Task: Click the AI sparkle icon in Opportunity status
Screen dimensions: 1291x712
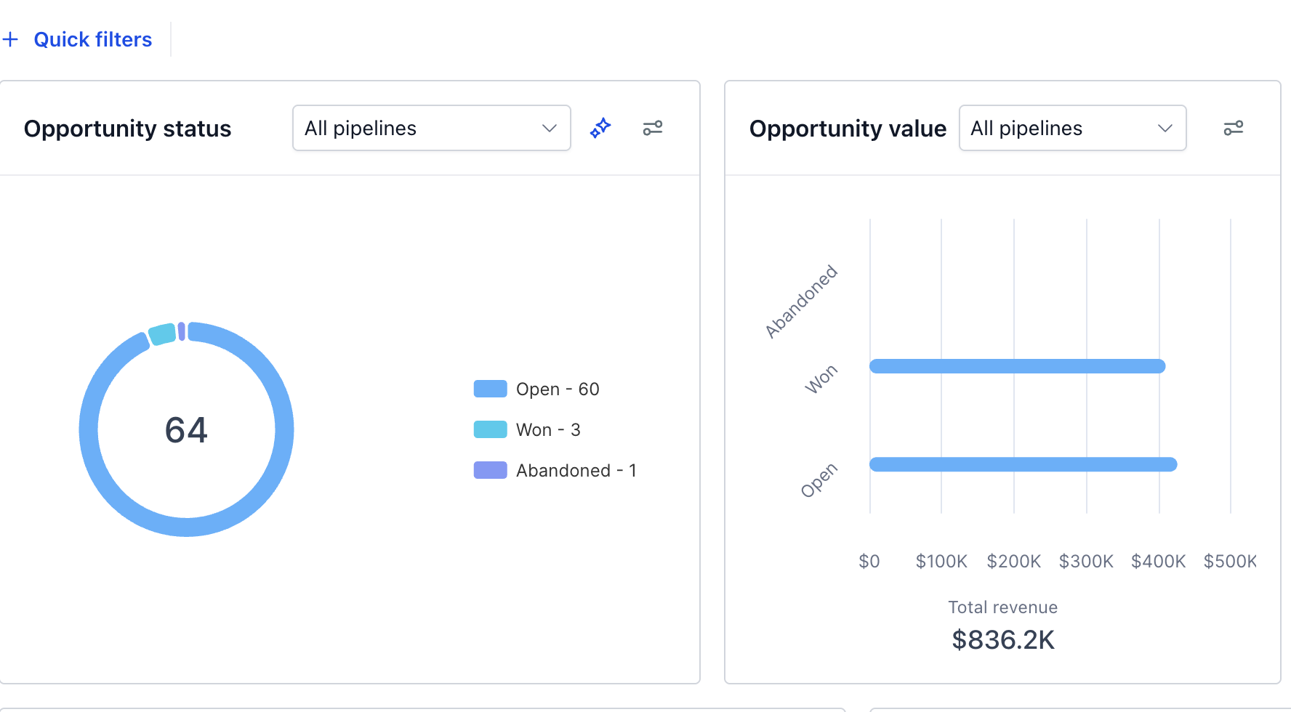Action: pyautogui.click(x=600, y=128)
